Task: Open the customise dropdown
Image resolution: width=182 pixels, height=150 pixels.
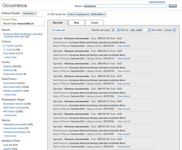Action: [29, 13]
